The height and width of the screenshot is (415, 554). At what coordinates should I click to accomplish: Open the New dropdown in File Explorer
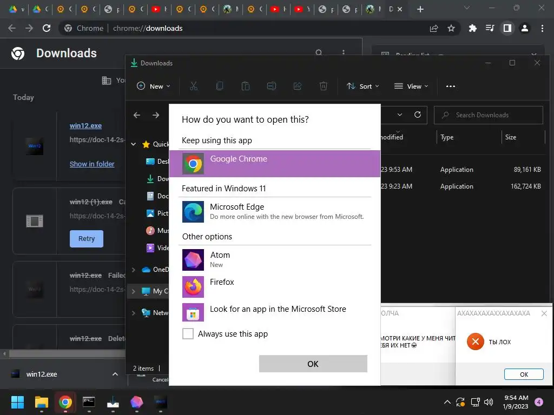click(154, 86)
